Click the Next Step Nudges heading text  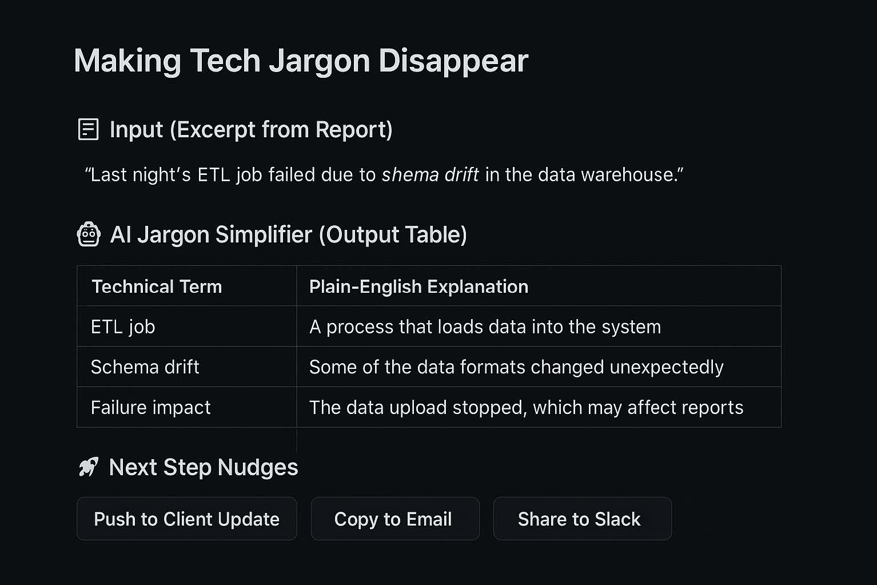point(204,467)
